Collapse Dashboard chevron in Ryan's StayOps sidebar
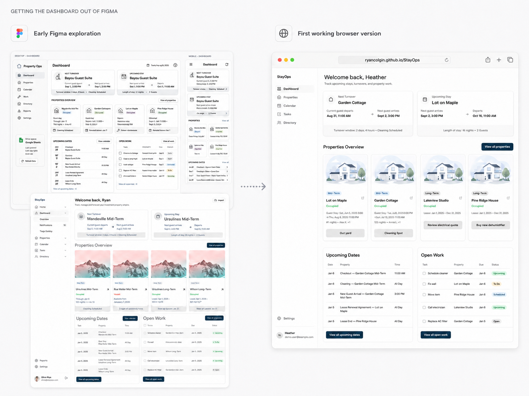Screen dimensions: 529x396 (65, 213)
